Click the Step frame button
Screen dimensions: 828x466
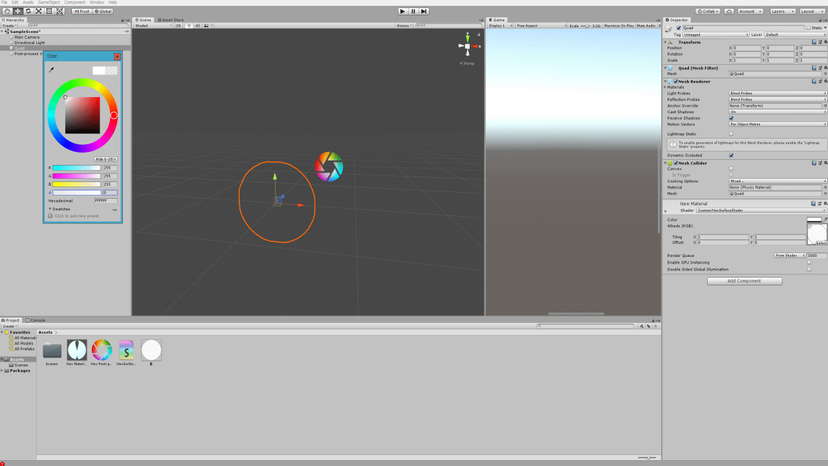pyautogui.click(x=424, y=11)
